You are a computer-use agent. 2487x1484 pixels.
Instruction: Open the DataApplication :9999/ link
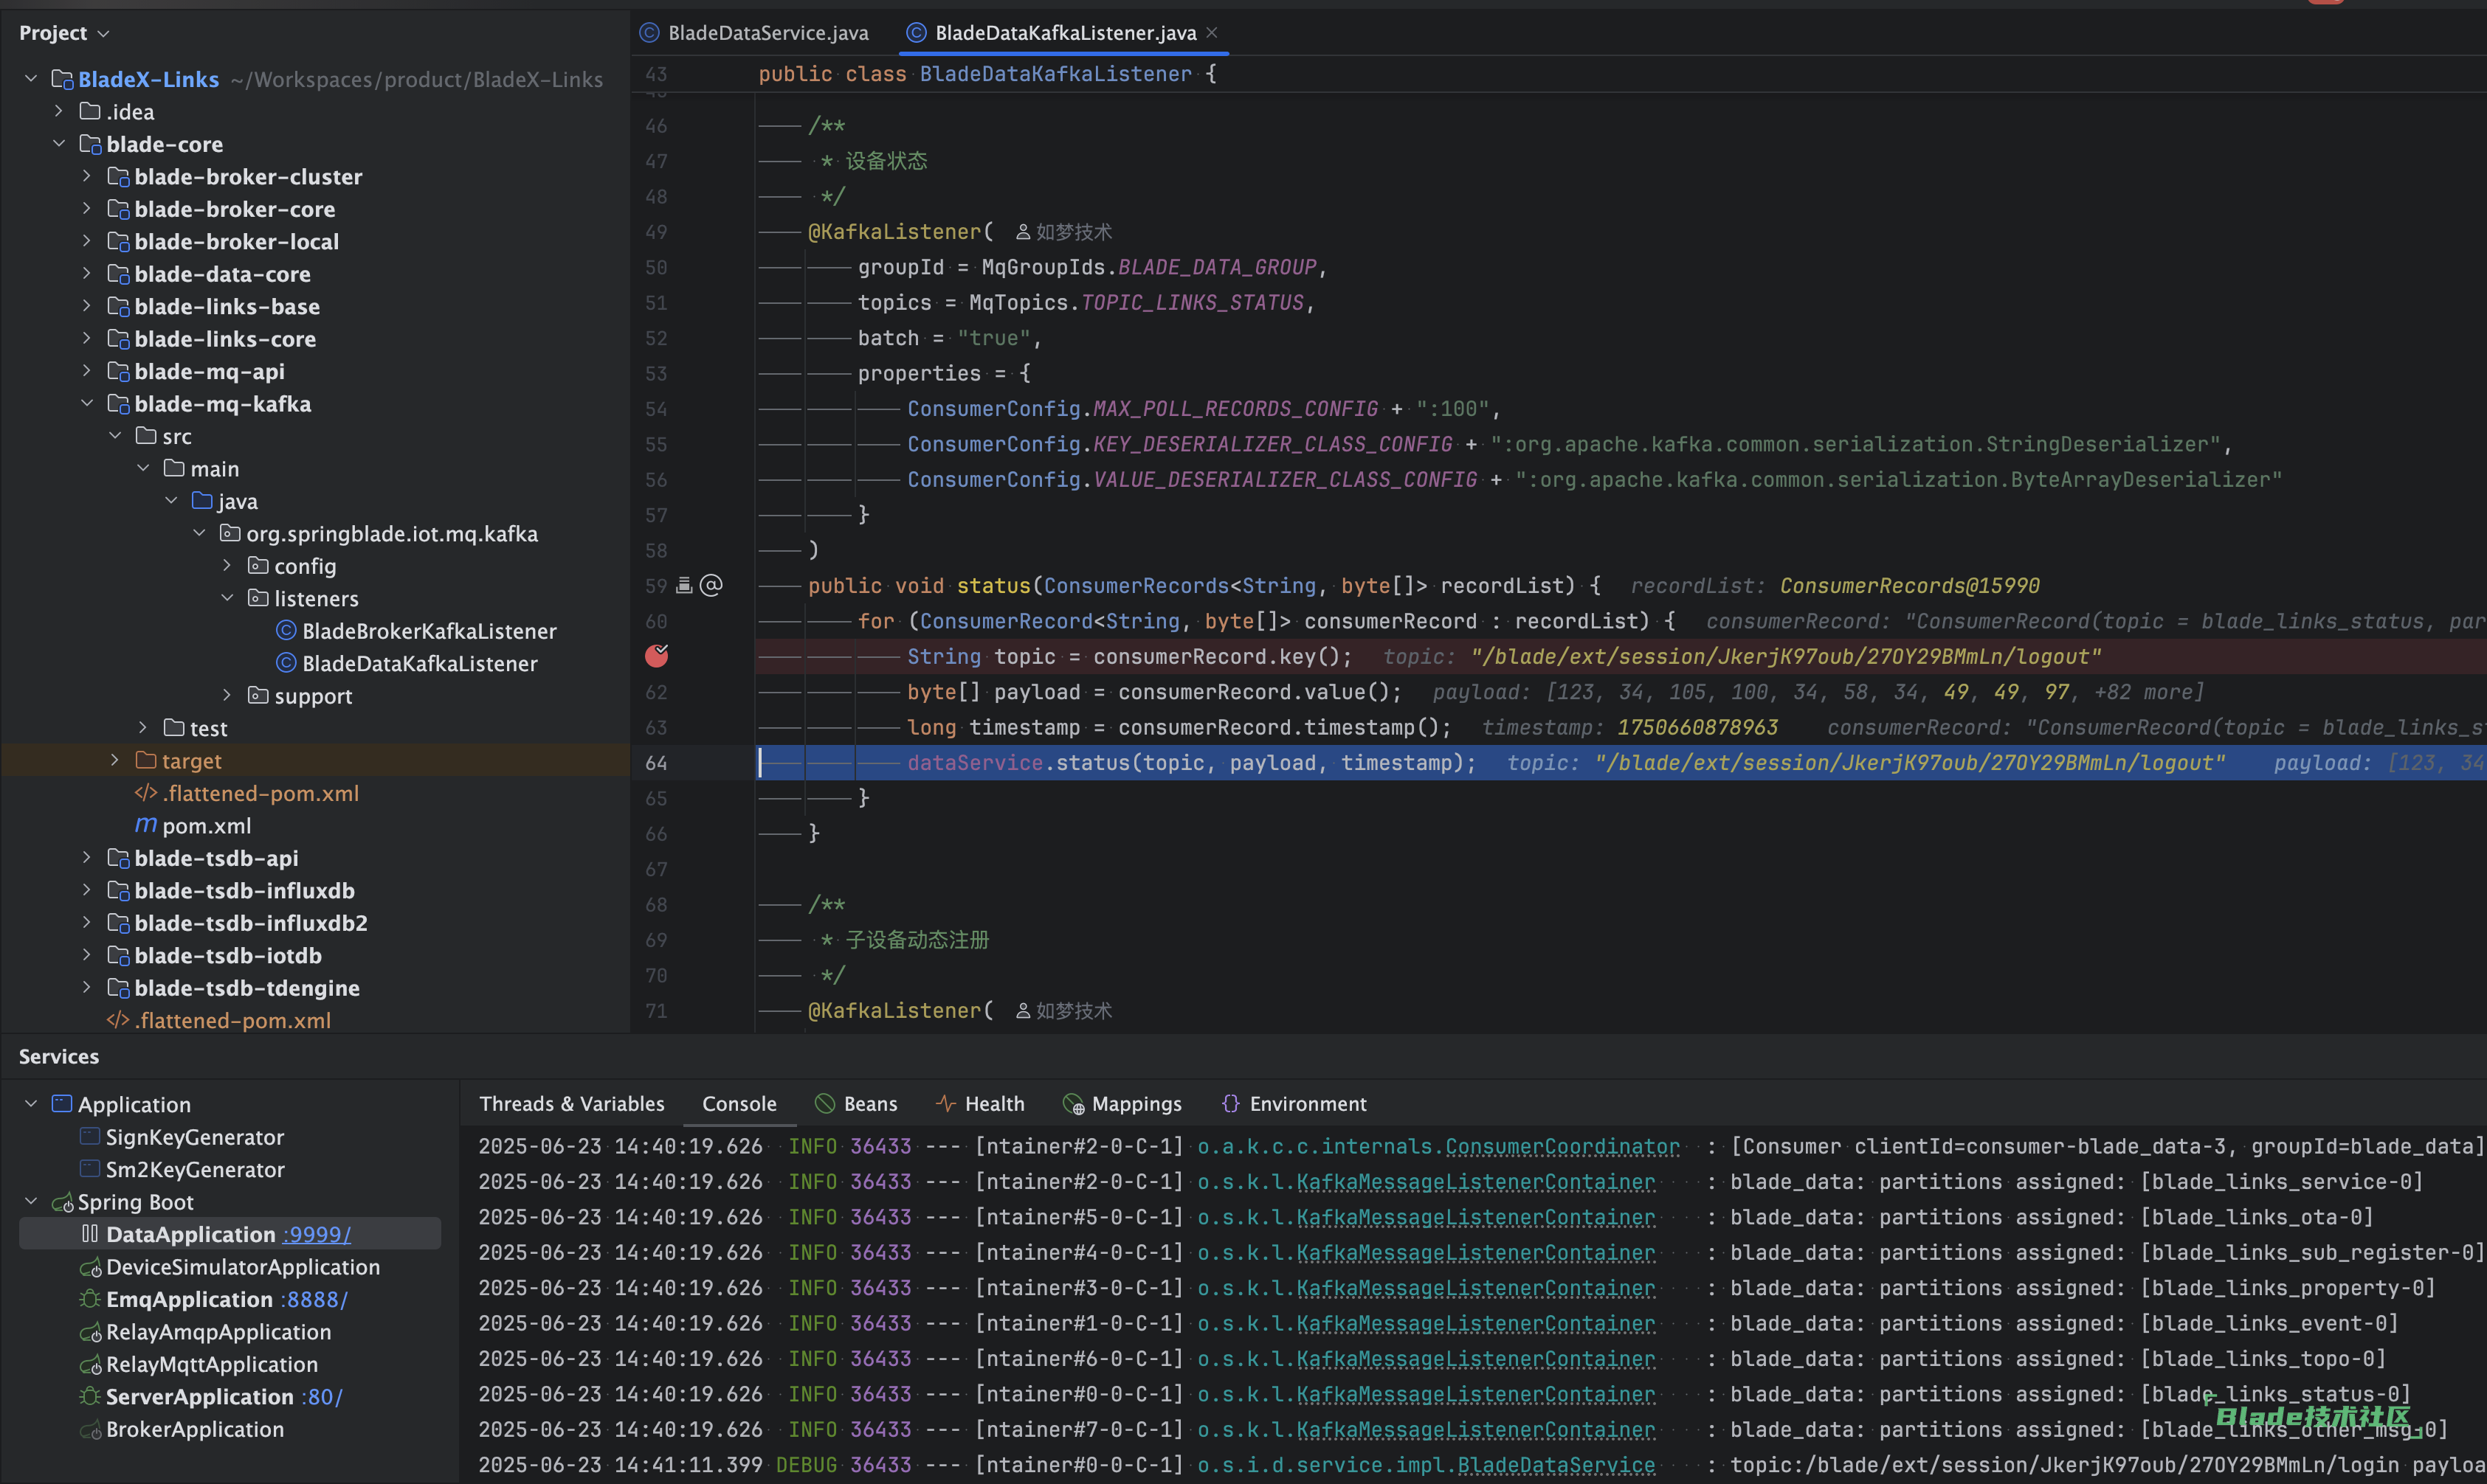(x=317, y=1234)
